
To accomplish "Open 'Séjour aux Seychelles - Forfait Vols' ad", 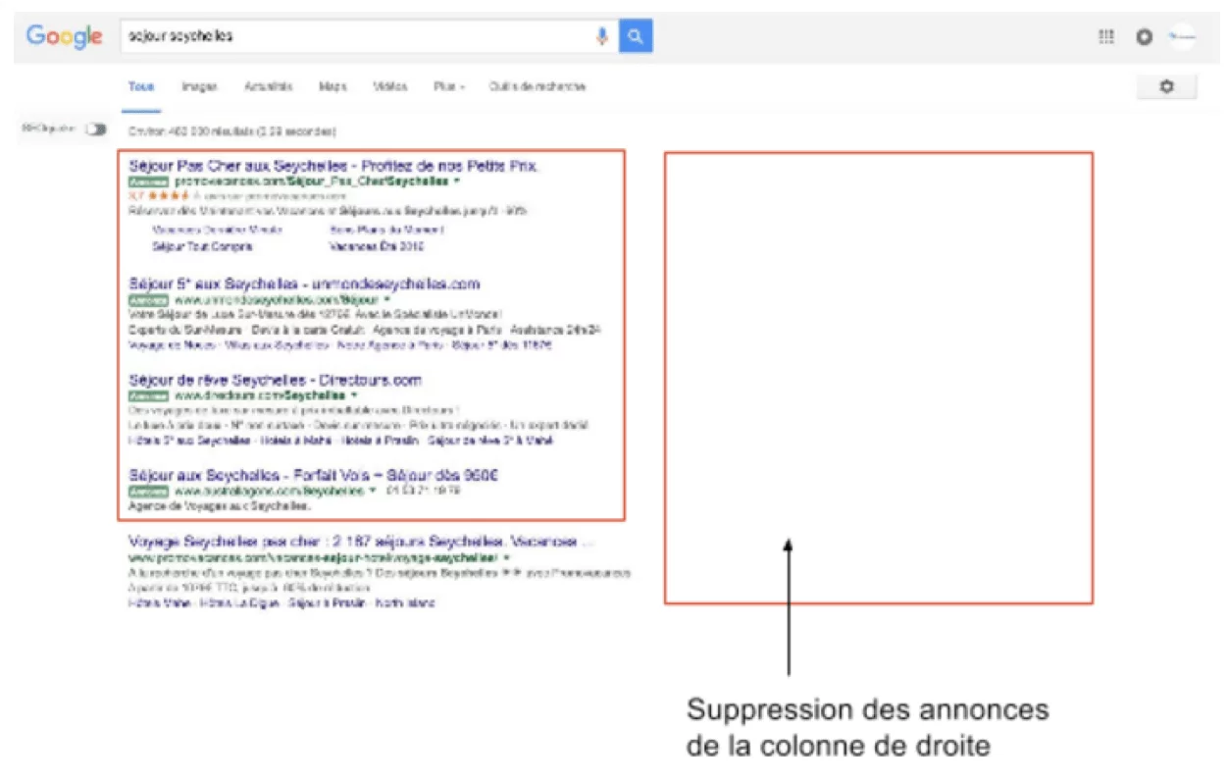I will pyautogui.click(x=314, y=475).
